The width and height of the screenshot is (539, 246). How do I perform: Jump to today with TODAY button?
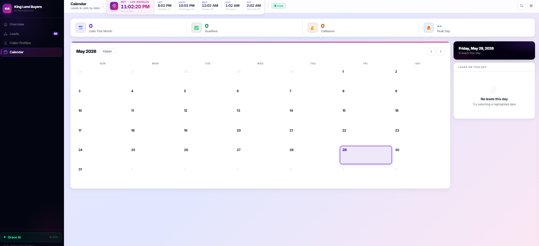click(x=107, y=52)
